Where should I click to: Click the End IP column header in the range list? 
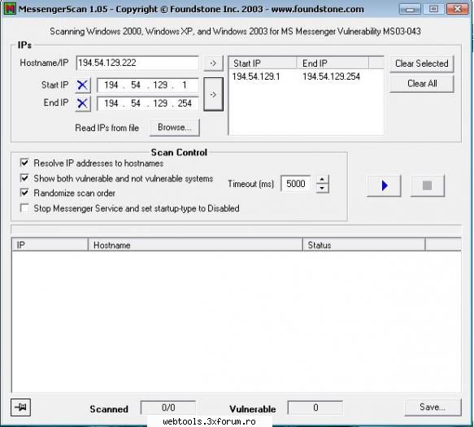tap(333, 63)
